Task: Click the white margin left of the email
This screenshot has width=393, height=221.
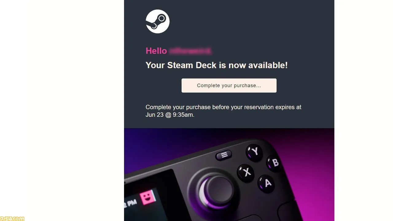Action: pyautogui.click(x=62, y=110)
